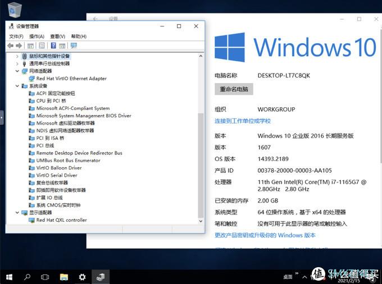
Task: Expand the 鼠标和其他指针设备 category
Action: (17, 57)
